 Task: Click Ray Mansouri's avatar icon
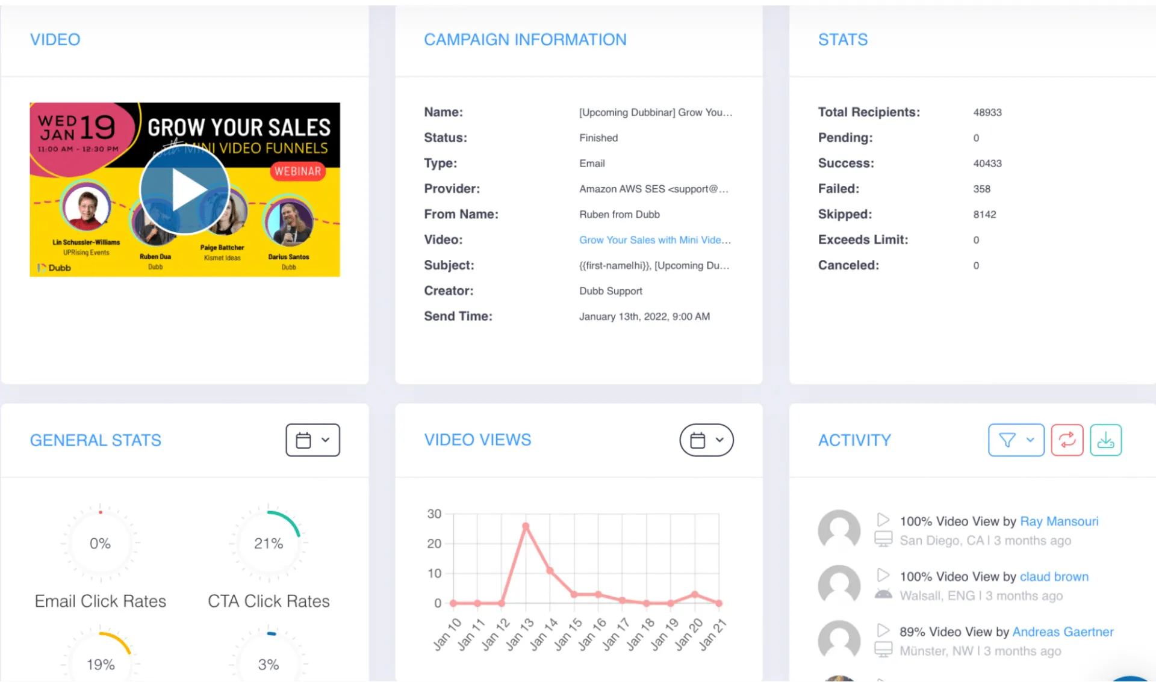click(839, 530)
